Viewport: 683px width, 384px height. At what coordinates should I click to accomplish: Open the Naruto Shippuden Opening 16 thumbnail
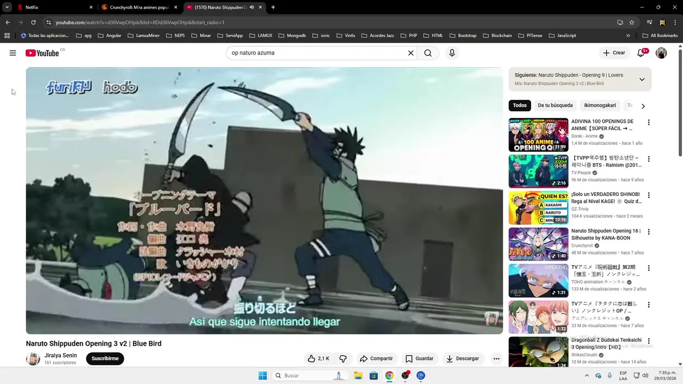point(538,244)
